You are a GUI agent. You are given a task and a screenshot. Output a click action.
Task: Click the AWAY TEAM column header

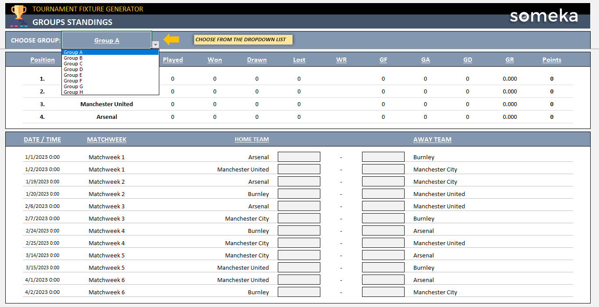[x=432, y=139]
